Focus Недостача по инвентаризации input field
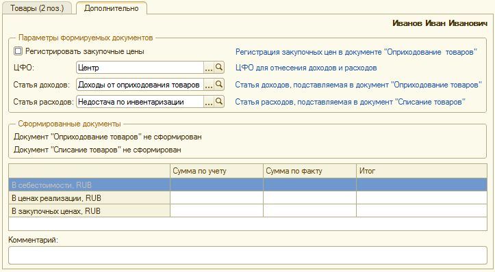Image resolution: width=495 pixels, height=272 pixels. (x=140, y=102)
